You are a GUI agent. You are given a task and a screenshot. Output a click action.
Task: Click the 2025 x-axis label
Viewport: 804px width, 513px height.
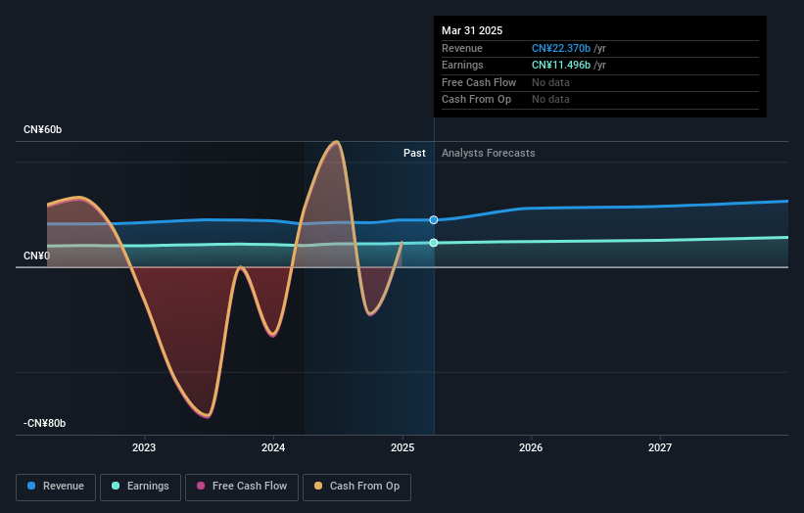pos(402,447)
